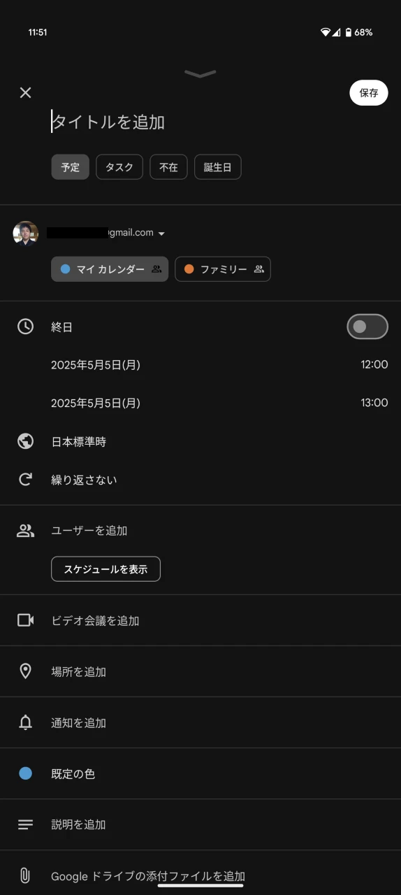This screenshot has height=895, width=401.
Task: Open the 繰り返さない repeat options
Action: click(84, 480)
